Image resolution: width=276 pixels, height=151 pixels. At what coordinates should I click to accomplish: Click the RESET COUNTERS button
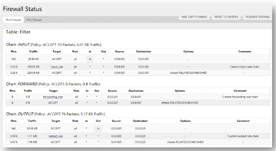pyautogui.click(x=226, y=17)
